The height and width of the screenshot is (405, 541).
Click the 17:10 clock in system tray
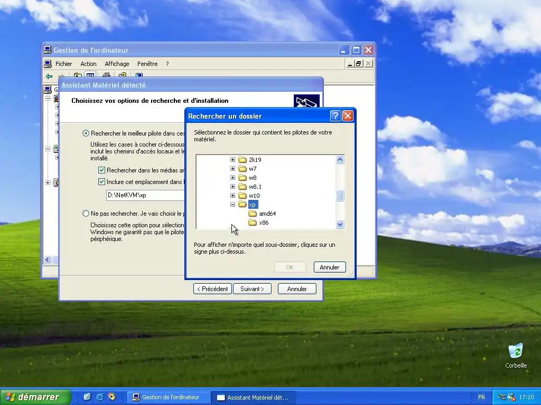click(527, 397)
